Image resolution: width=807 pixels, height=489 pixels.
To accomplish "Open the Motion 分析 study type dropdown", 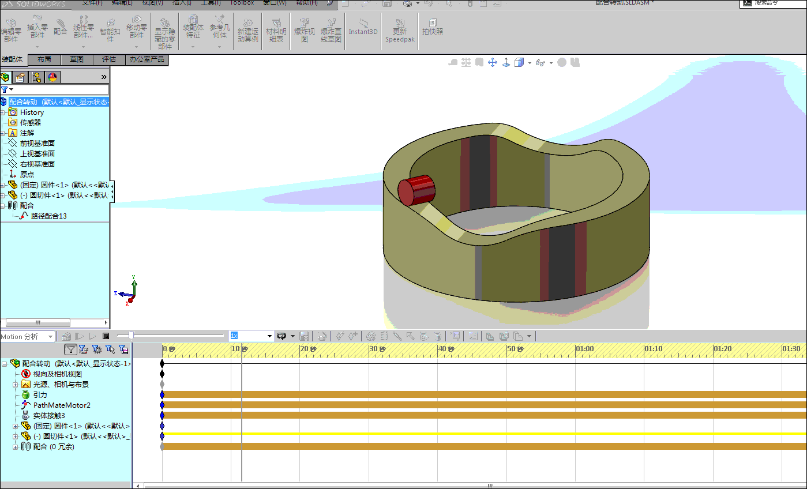I will (51, 337).
